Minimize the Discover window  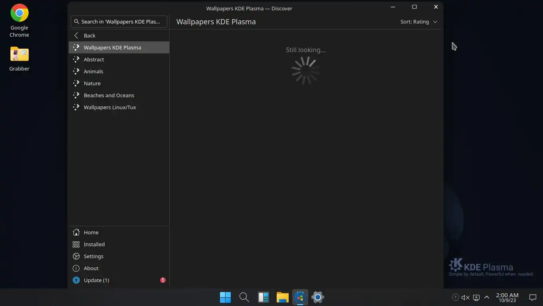[393, 7]
